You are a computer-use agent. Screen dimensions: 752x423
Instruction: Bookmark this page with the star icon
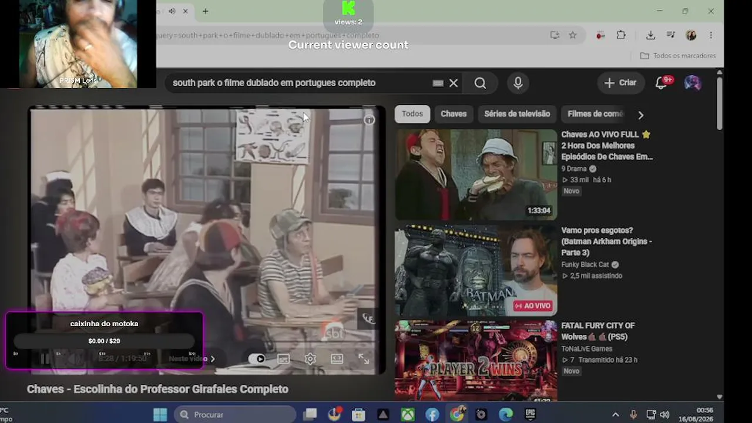[573, 35]
